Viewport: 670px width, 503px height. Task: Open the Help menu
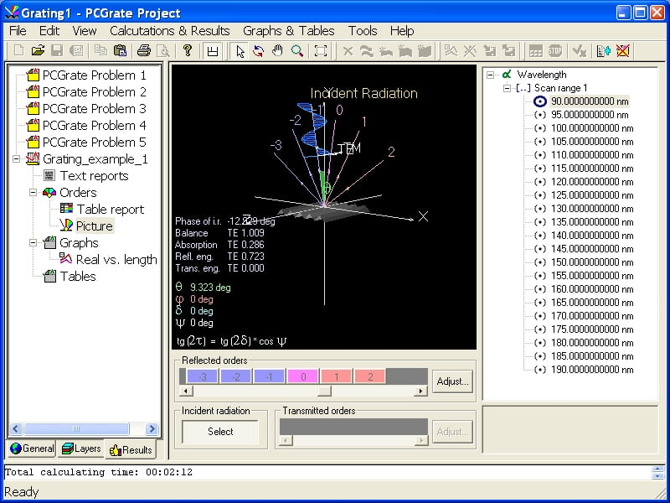pos(402,31)
